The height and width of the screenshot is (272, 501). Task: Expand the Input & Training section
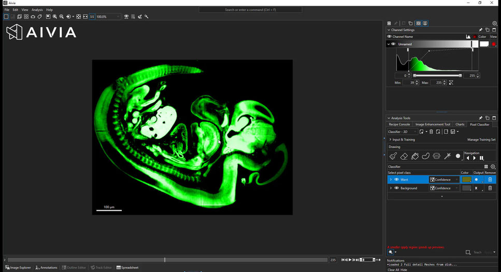click(390, 140)
